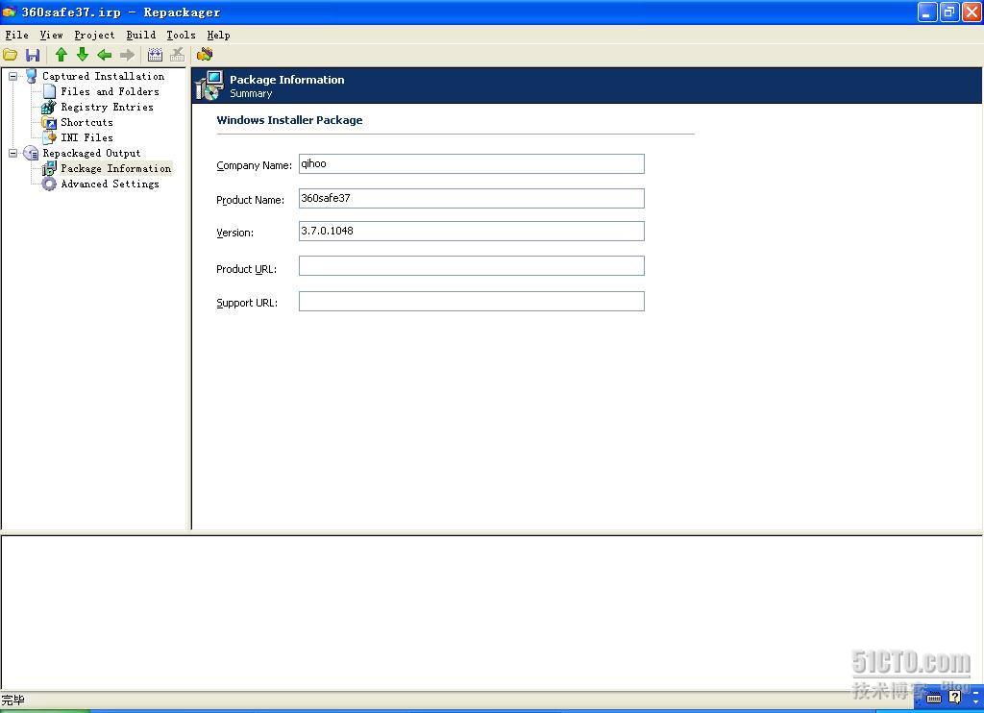Select INI Files in the tree
Viewport: 984px width, 713px height.
click(86, 137)
